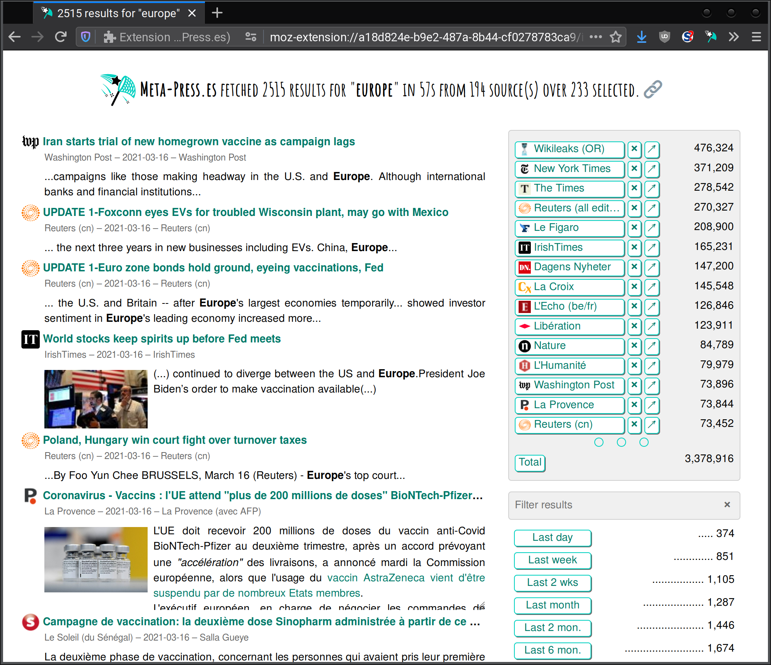Open the uBlock Origin shield icon
Viewport: 771px width, 665px height.
(x=665, y=37)
